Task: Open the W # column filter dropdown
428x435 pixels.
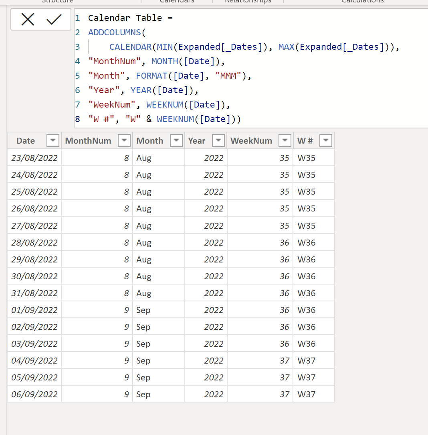Action: (326, 140)
